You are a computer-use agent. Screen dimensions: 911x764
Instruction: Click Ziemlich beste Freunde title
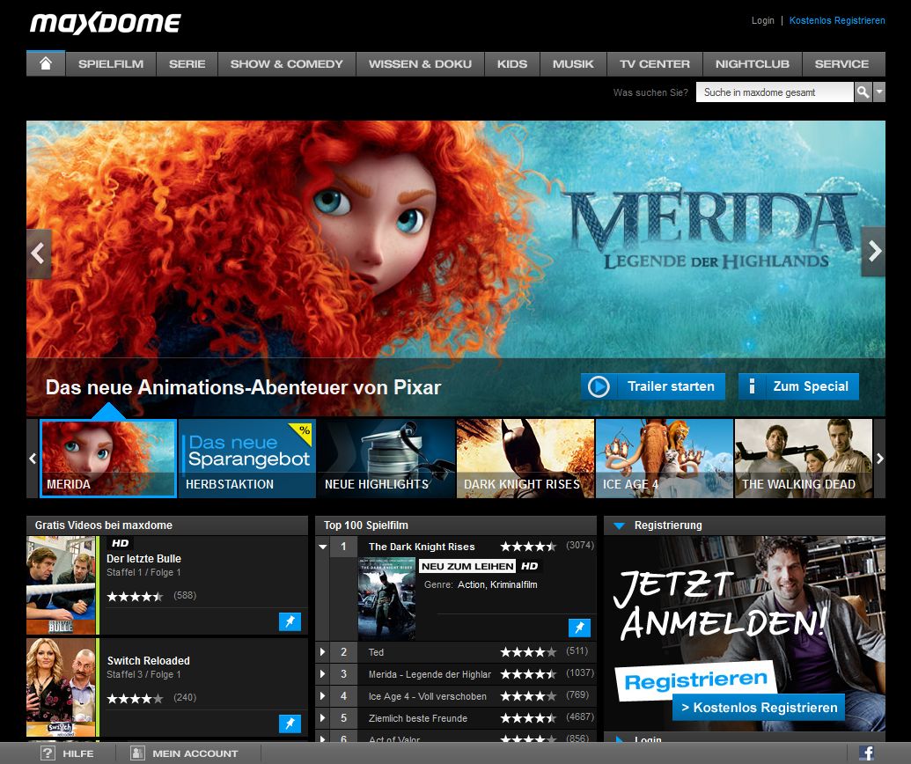tap(418, 718)
